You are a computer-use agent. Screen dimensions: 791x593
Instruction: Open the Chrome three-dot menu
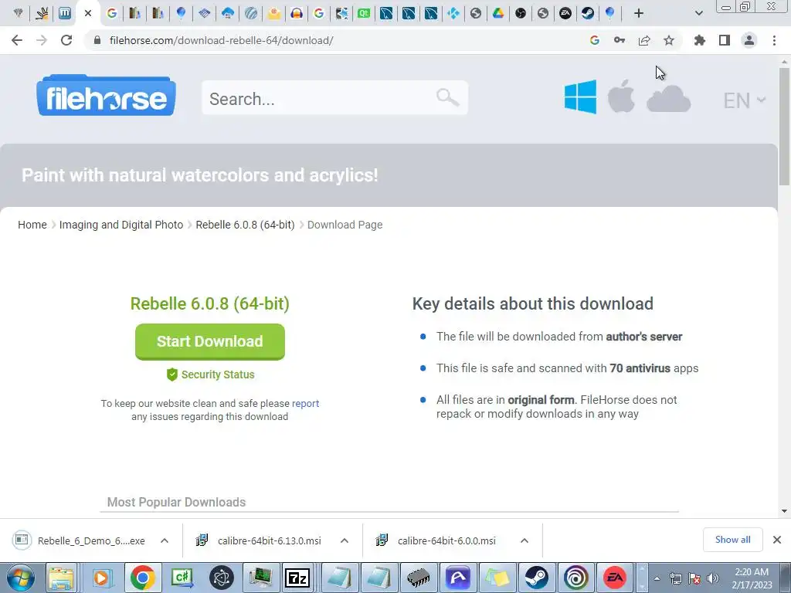pos(774,40)
